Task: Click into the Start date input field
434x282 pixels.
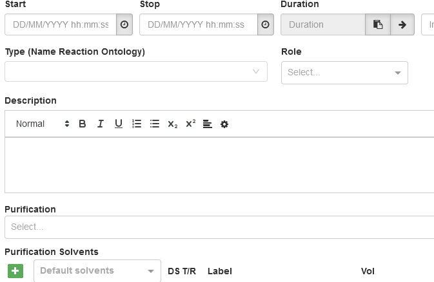Action: click(x=61, y=24)
